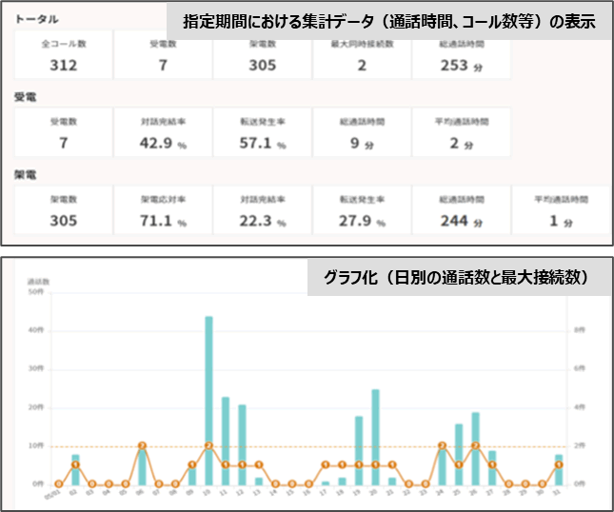
Task: Click the 全コール数 card showing 312
Action: click(65, 54)
